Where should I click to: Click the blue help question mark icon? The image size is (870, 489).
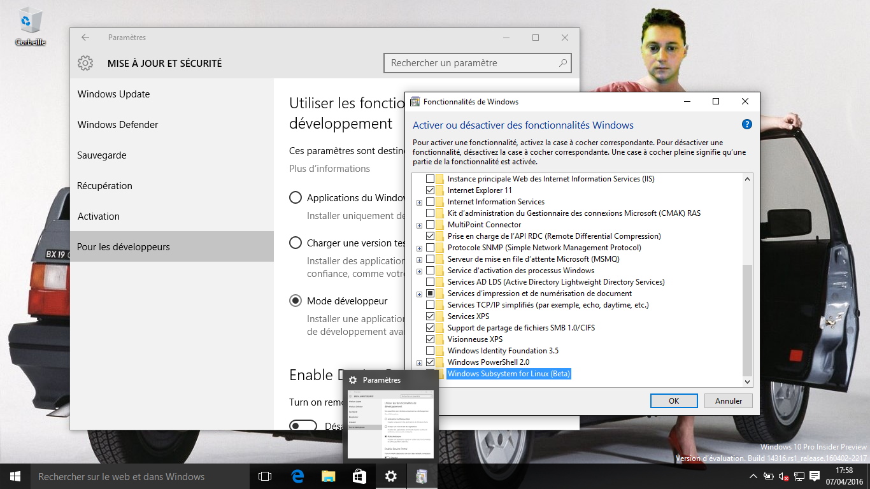747,125
